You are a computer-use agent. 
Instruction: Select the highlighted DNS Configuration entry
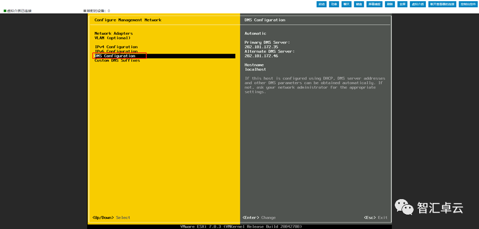click(x=164, y=56)
